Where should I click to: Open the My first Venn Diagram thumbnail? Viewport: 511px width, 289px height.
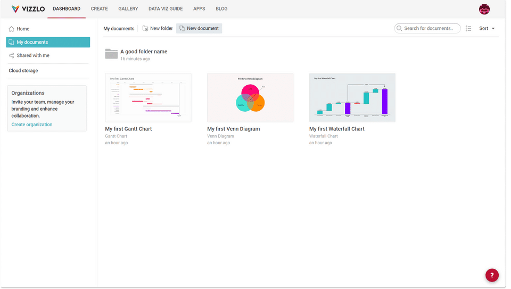click(x=250, y=97)
